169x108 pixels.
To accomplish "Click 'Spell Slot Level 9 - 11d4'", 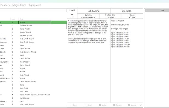I will click(121, 47).
